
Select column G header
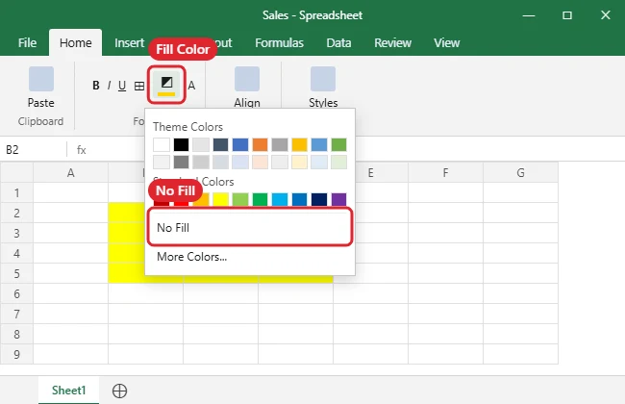coord(520,173)
